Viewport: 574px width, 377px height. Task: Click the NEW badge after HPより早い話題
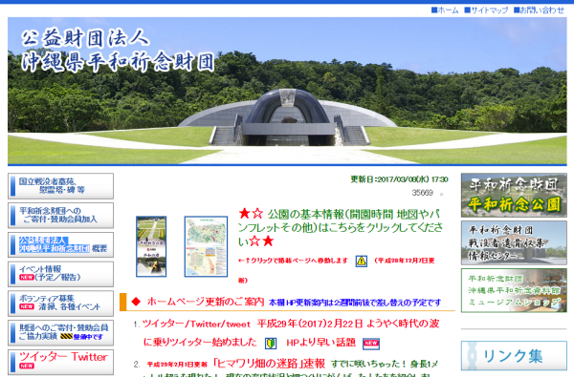[x=371, y=344]
